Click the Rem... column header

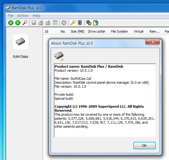point(155,31)
